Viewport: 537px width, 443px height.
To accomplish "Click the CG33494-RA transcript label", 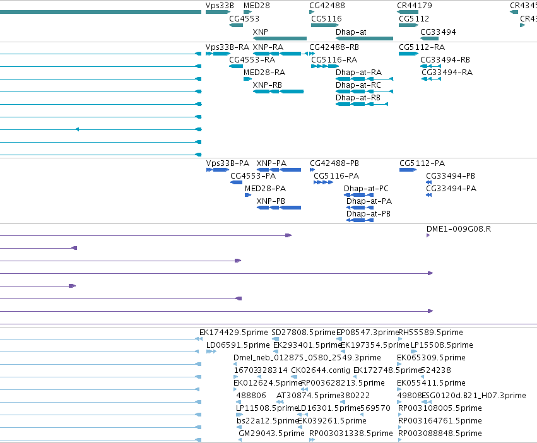I will point(447,73).
